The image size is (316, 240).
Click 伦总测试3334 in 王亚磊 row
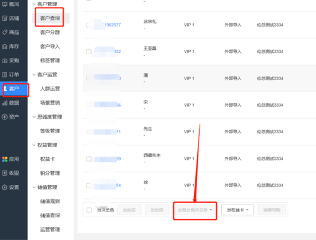click(x=270, y=52)
